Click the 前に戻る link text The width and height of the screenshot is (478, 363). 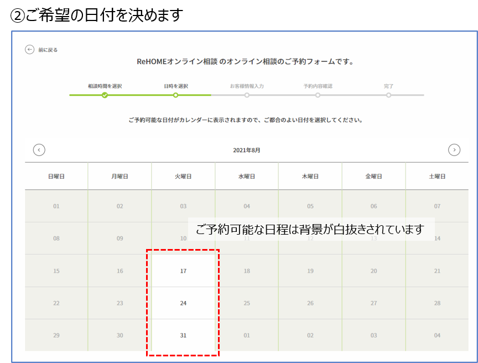pyautogui.click(x=48, y=50)
